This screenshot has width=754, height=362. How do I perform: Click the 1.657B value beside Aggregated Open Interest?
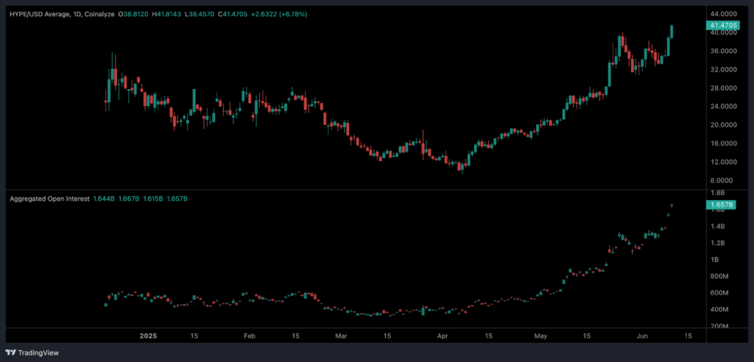177,198
